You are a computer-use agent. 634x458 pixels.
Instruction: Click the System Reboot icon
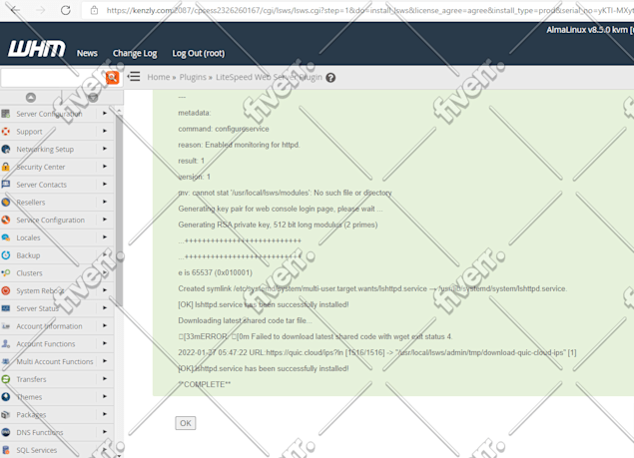pyautogui.click(x=6, y=290)
